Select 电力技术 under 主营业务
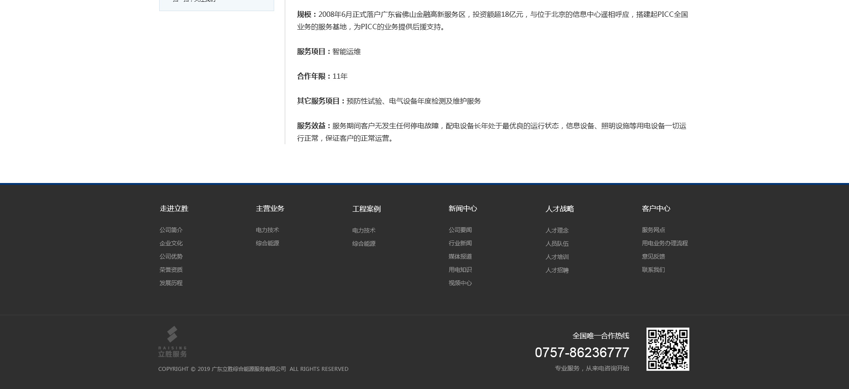Image resolution: width=849 pixels, height=389 pixels. click(268, 230)
